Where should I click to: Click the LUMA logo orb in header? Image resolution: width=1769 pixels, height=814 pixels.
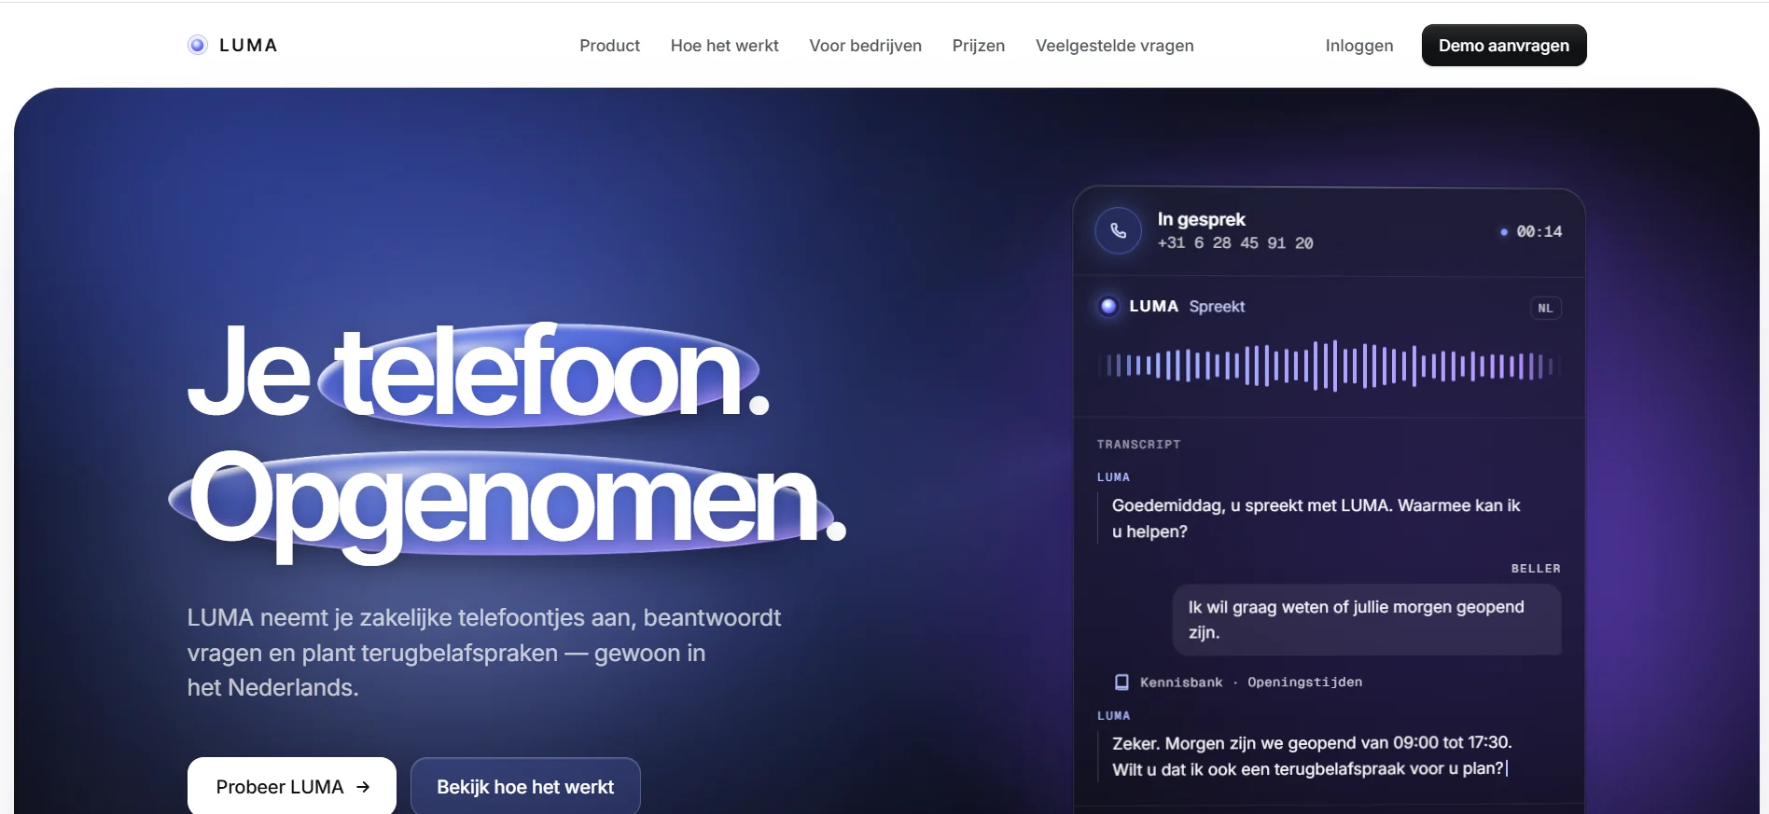pyautogui.click(x=197, y=45)
